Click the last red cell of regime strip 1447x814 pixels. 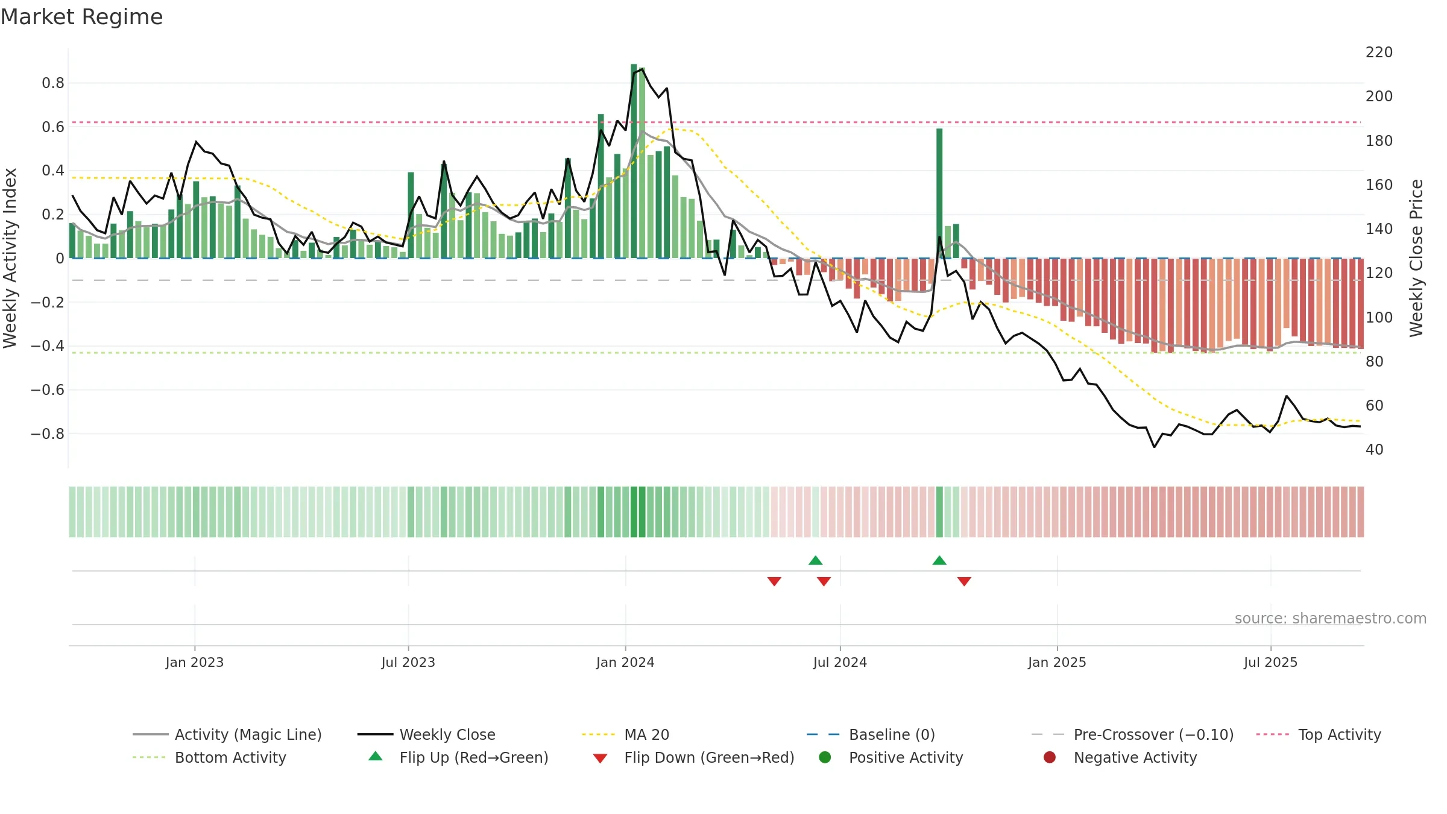[x=1360, y=512]
